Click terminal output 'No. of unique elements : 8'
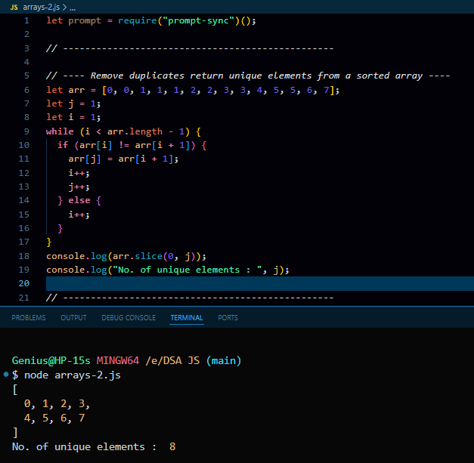 pos(94,446)
